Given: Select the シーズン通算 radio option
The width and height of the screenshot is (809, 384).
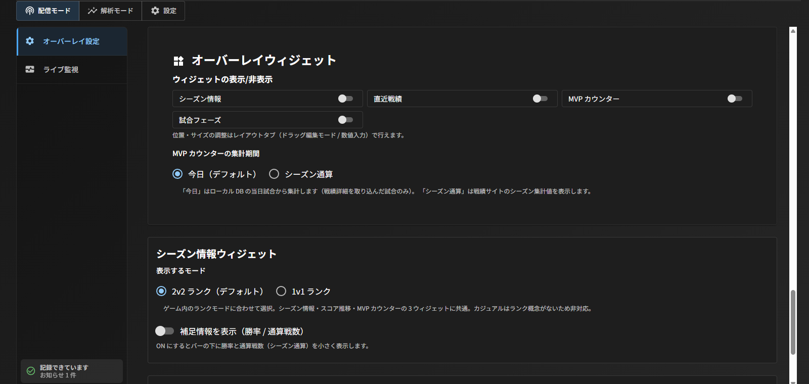Looking at the screenshot, I should (274, 174).
